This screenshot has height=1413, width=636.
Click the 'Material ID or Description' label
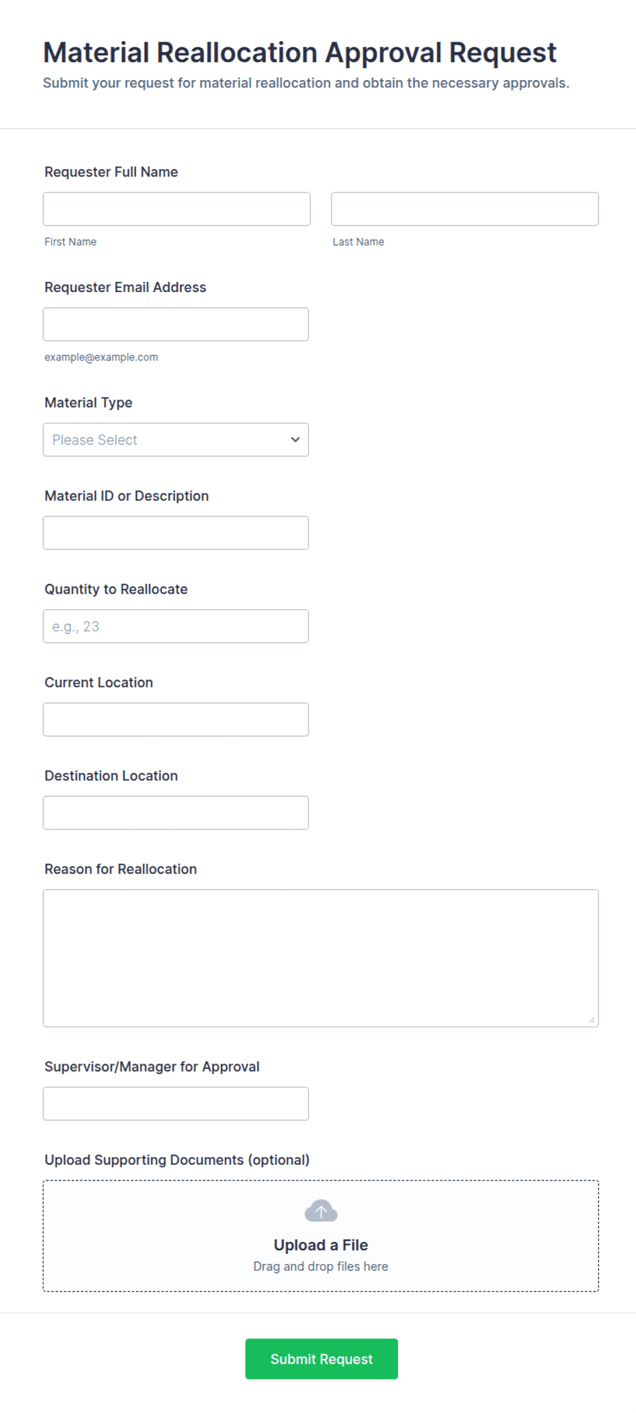(x=127, y=496)
